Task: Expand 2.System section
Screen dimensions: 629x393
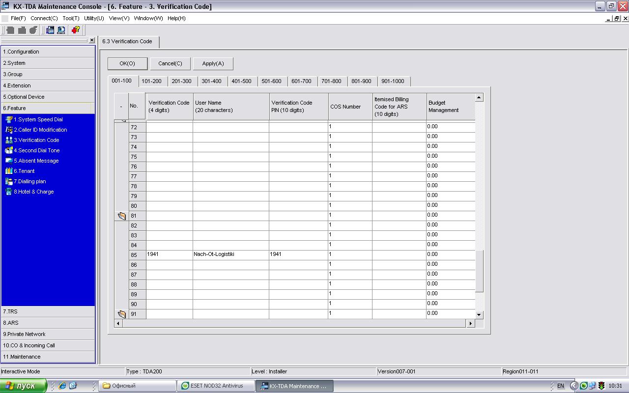Action: click(48, 63)
